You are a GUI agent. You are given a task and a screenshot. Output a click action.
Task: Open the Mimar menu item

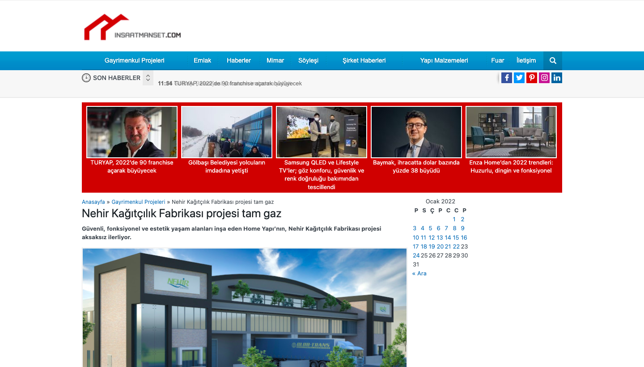click(x=275, y=61)
